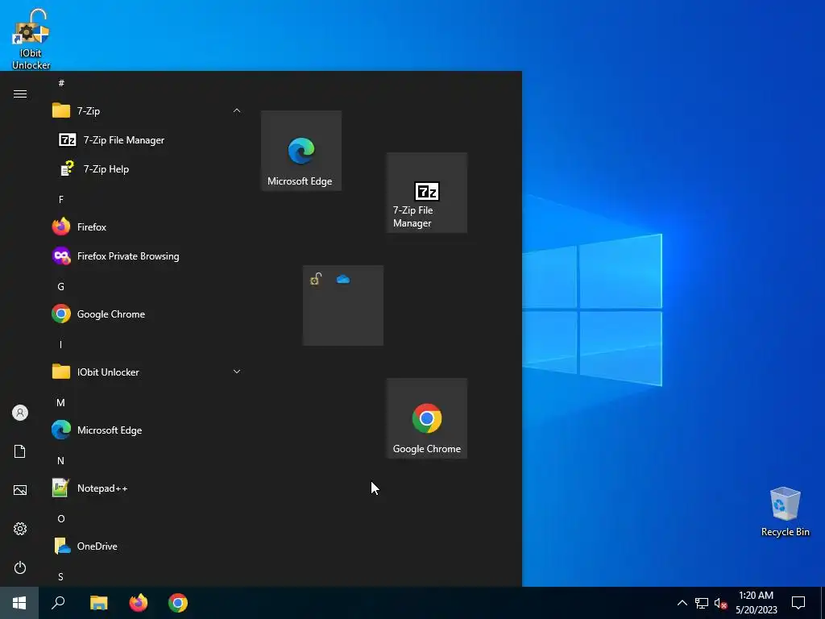Click the I letter header

pos(60,344)
